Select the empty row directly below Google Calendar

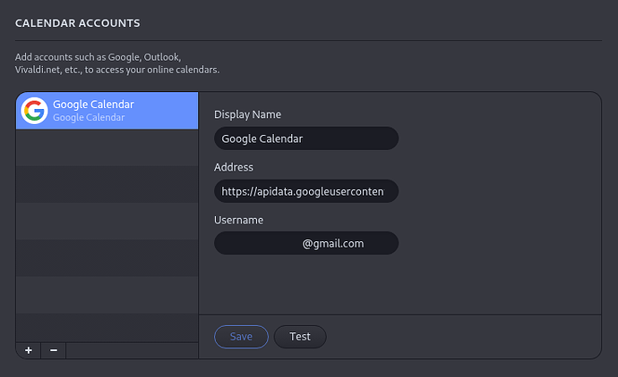click(107, 147)
